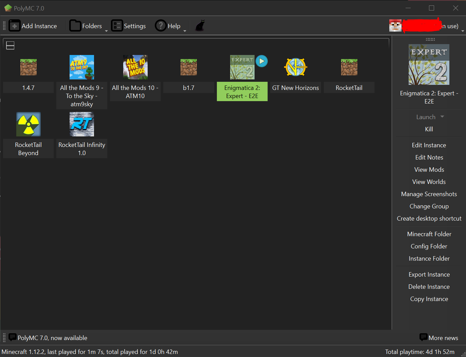Click Create desktop shortcut

coord(429,219)
